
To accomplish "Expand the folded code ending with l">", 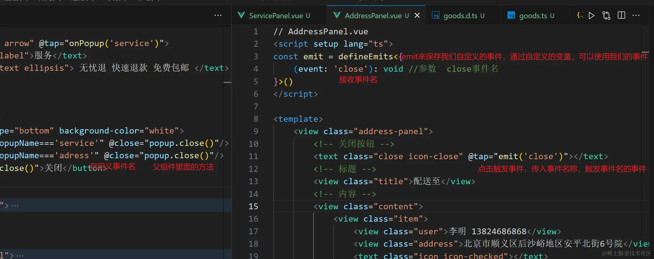I will pos(20,256).
